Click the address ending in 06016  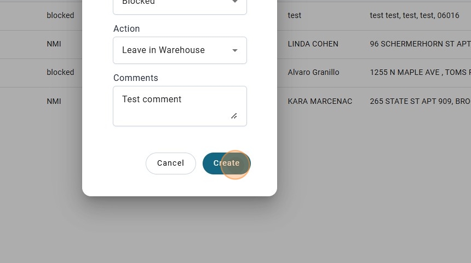(415, 15)
